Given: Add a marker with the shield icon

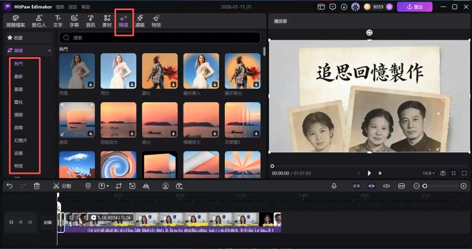Looking at the screenshot, I should coord(88,186).
